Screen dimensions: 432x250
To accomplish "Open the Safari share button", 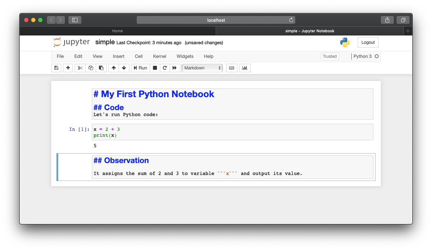I will pyautogui.click(x=387, y=20).
